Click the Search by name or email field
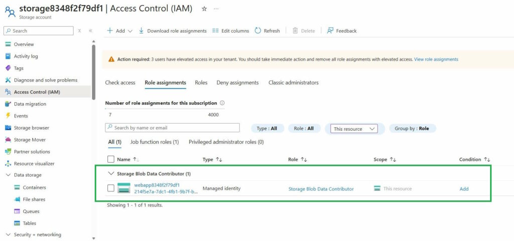The image size is (514, 241). [172, 128]
